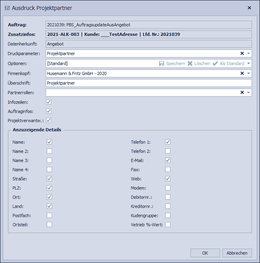260x263 pixels.
Task: Click the Löschen X icon in Optionen
Action: tap(190, 63)
